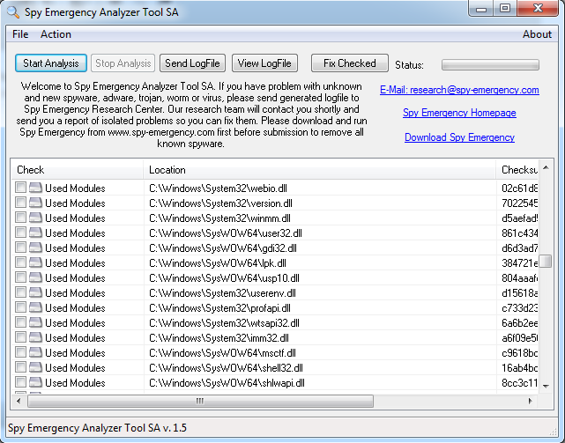Enable the checkbox for imm32.dll row
The height and width of the screenshot is (443, 565).
[20, 337]
